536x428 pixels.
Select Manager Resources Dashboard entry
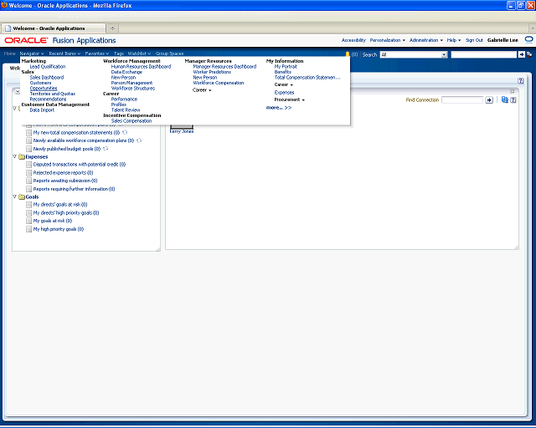pos(224,67)
